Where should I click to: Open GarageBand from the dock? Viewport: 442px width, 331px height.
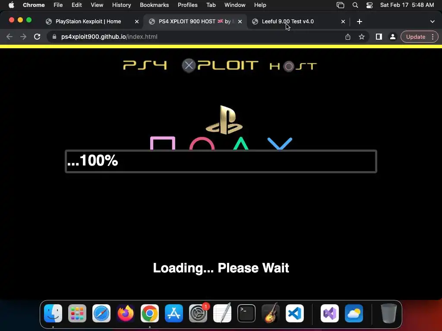coord(271,313)
